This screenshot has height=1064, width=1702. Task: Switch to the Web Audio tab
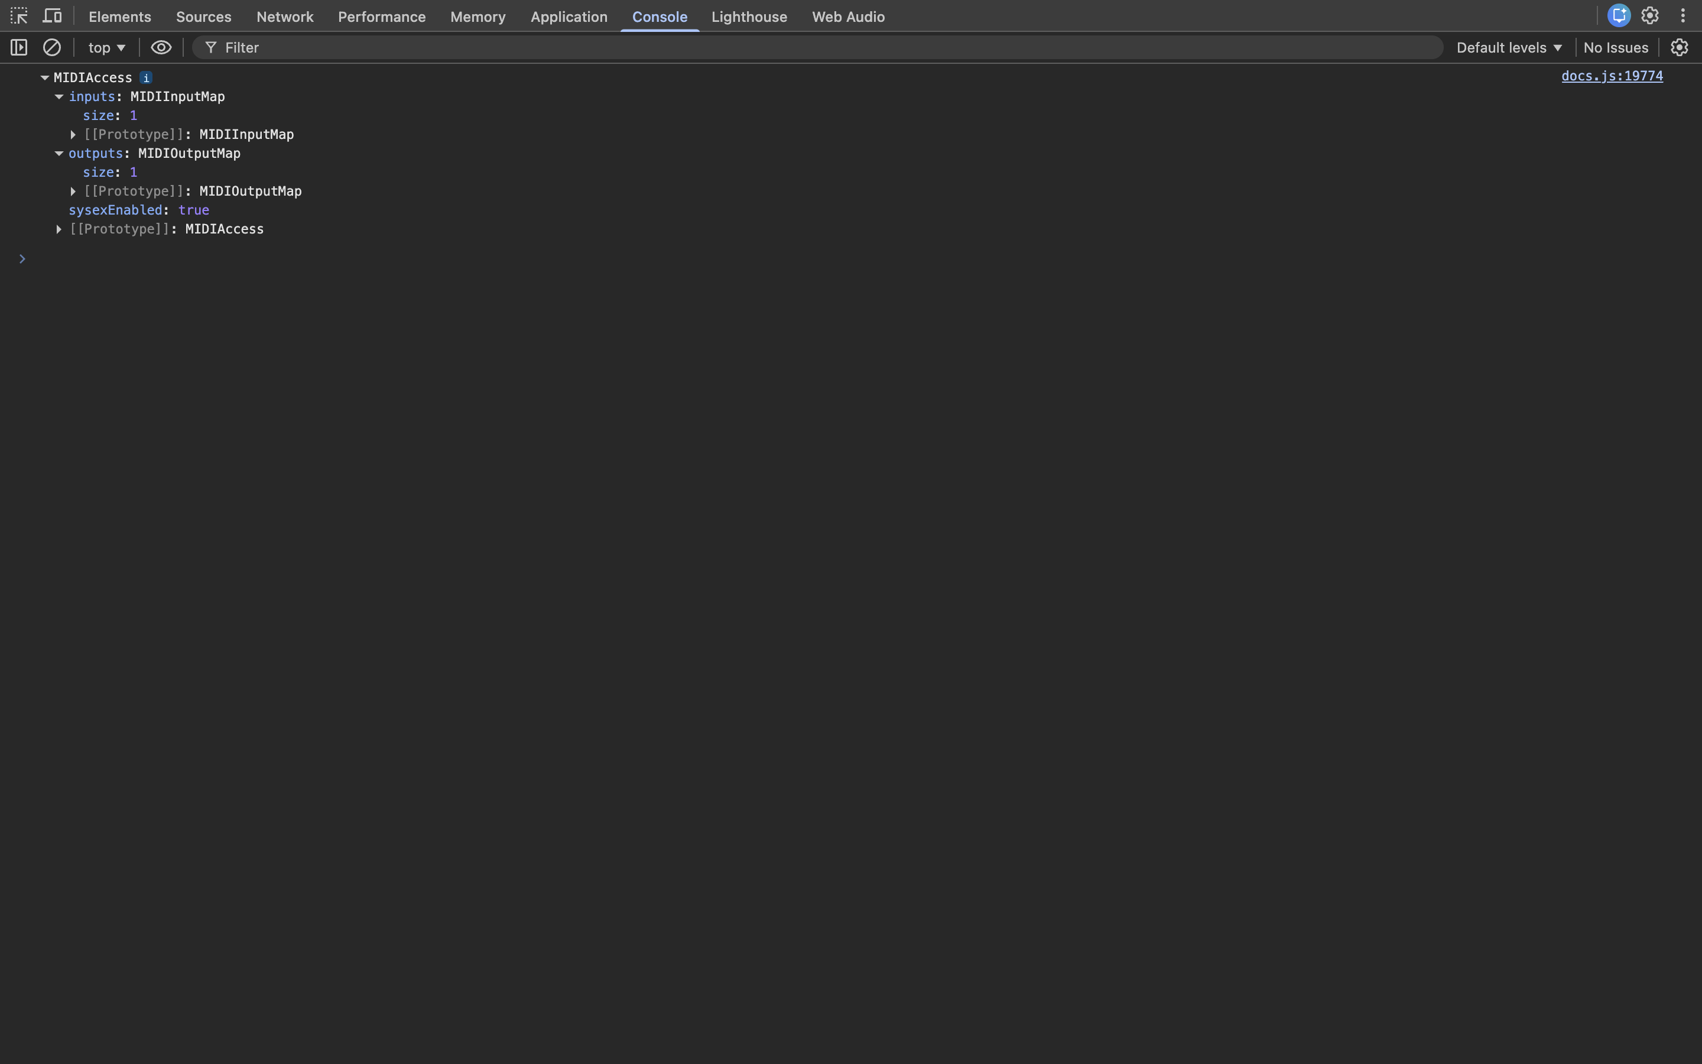click(x=848, y=16)
